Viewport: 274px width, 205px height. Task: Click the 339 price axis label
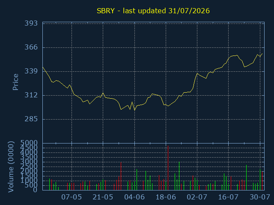click(31, 71)
